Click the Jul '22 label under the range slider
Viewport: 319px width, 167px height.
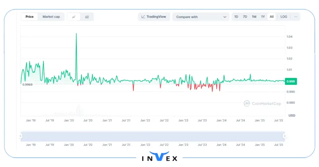coord(164,145)
